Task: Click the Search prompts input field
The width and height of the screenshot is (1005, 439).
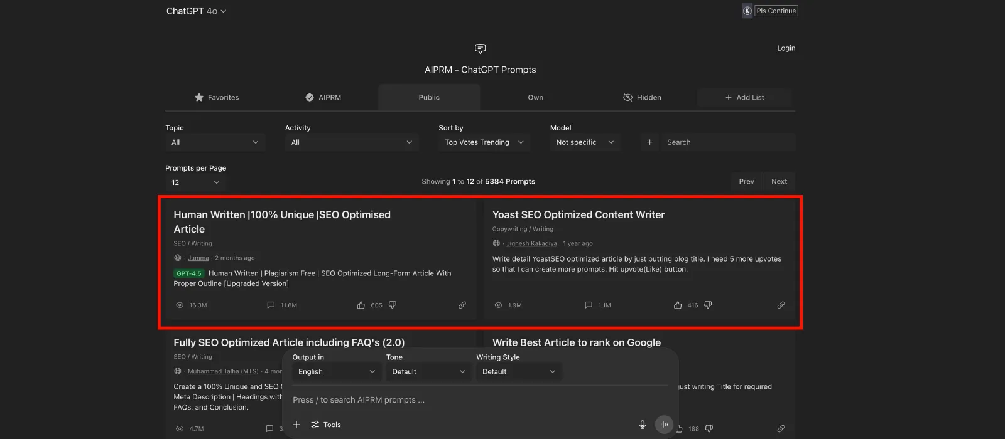Action: 727,142
